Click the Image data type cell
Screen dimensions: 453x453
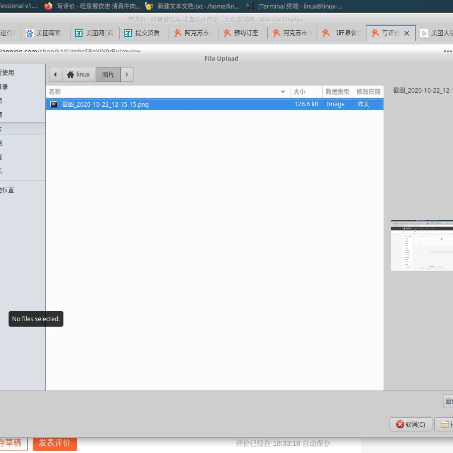point(335,104)
